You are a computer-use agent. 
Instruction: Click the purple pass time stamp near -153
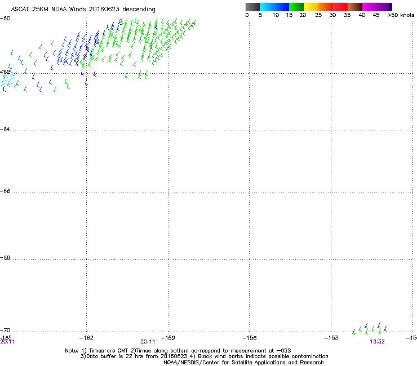(x=377, y=342)
